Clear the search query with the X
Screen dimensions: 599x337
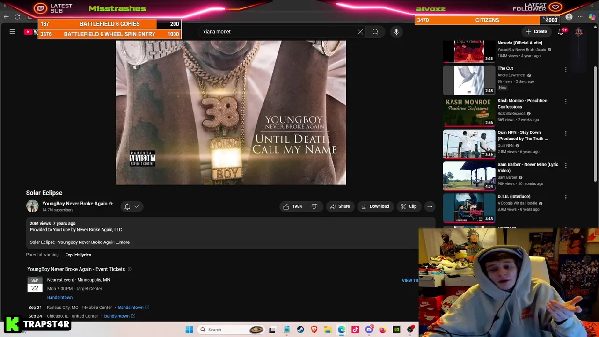(x=360, y=32)
